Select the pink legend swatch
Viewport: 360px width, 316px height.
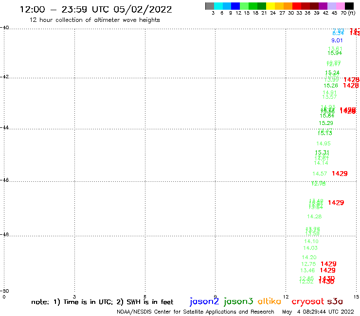pyautogui.click(x=340, y=6)
